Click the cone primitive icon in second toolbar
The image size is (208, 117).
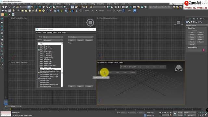pyautogui.click(x=36, y=11)
